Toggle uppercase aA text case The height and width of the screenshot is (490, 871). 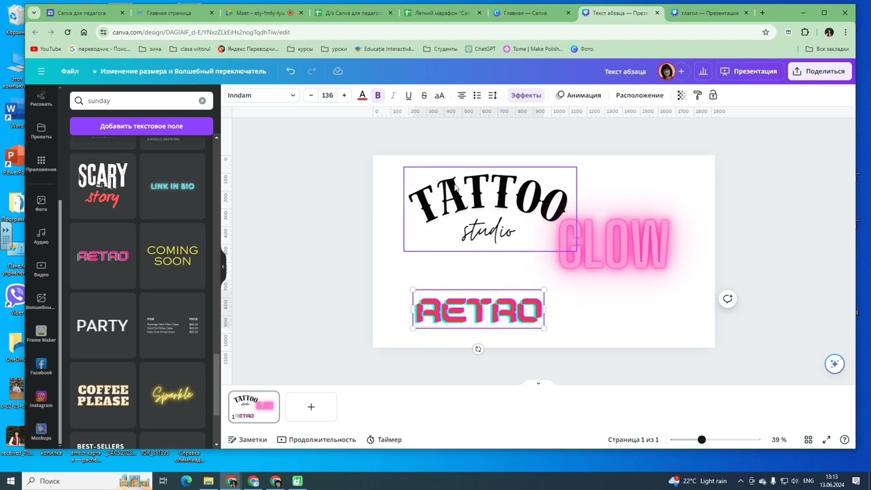tap(440, 95)
